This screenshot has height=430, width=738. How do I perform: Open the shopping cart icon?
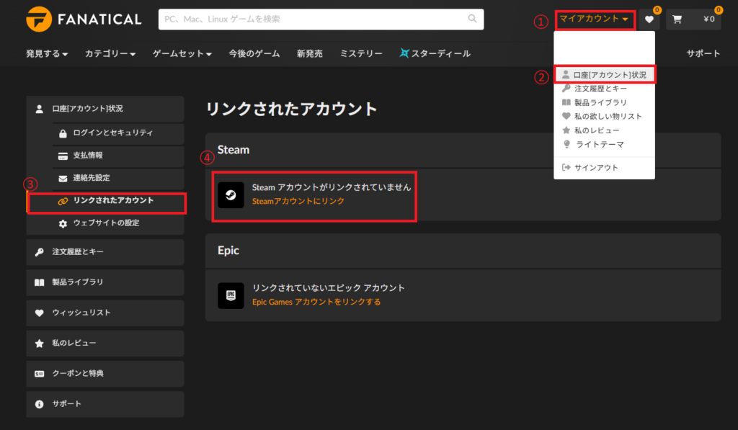tap(677, 19)
